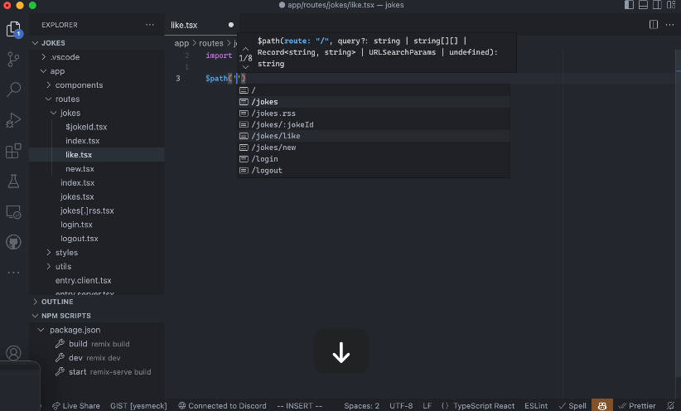Viewport: 681px width, 411px height.
Task: Click the Prettier status bar button
Action: [x=636, y=406]
